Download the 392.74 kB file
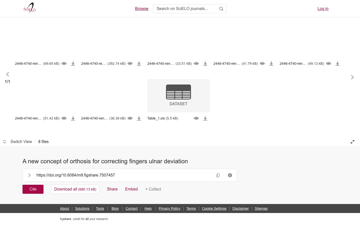The height and width of the screenshot is (225, 360). coord(139,63)
